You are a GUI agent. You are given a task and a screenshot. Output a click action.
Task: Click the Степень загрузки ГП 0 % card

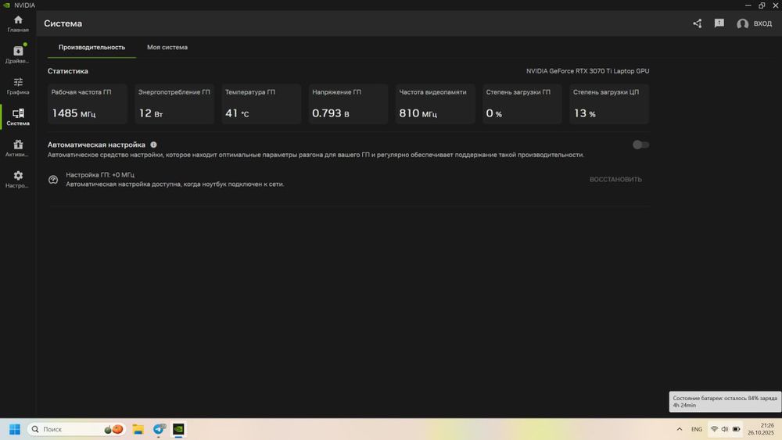click(x=522, y=104)
